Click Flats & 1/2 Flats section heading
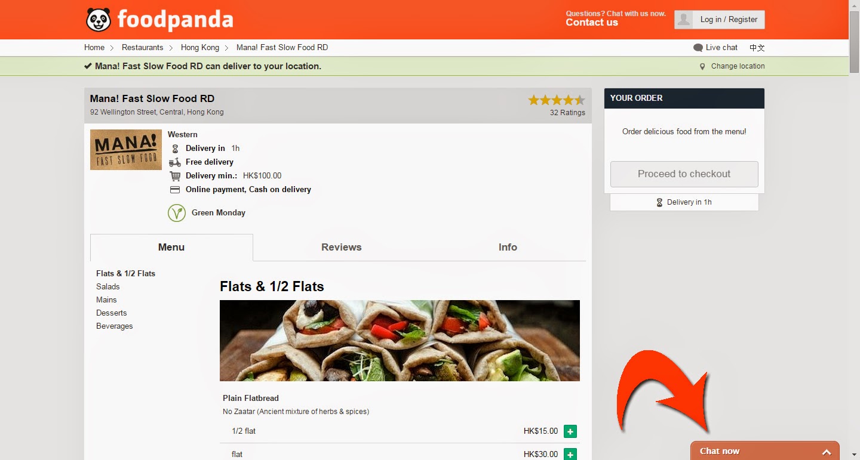This screenshot has height=460, width=860. coord(272,286)
